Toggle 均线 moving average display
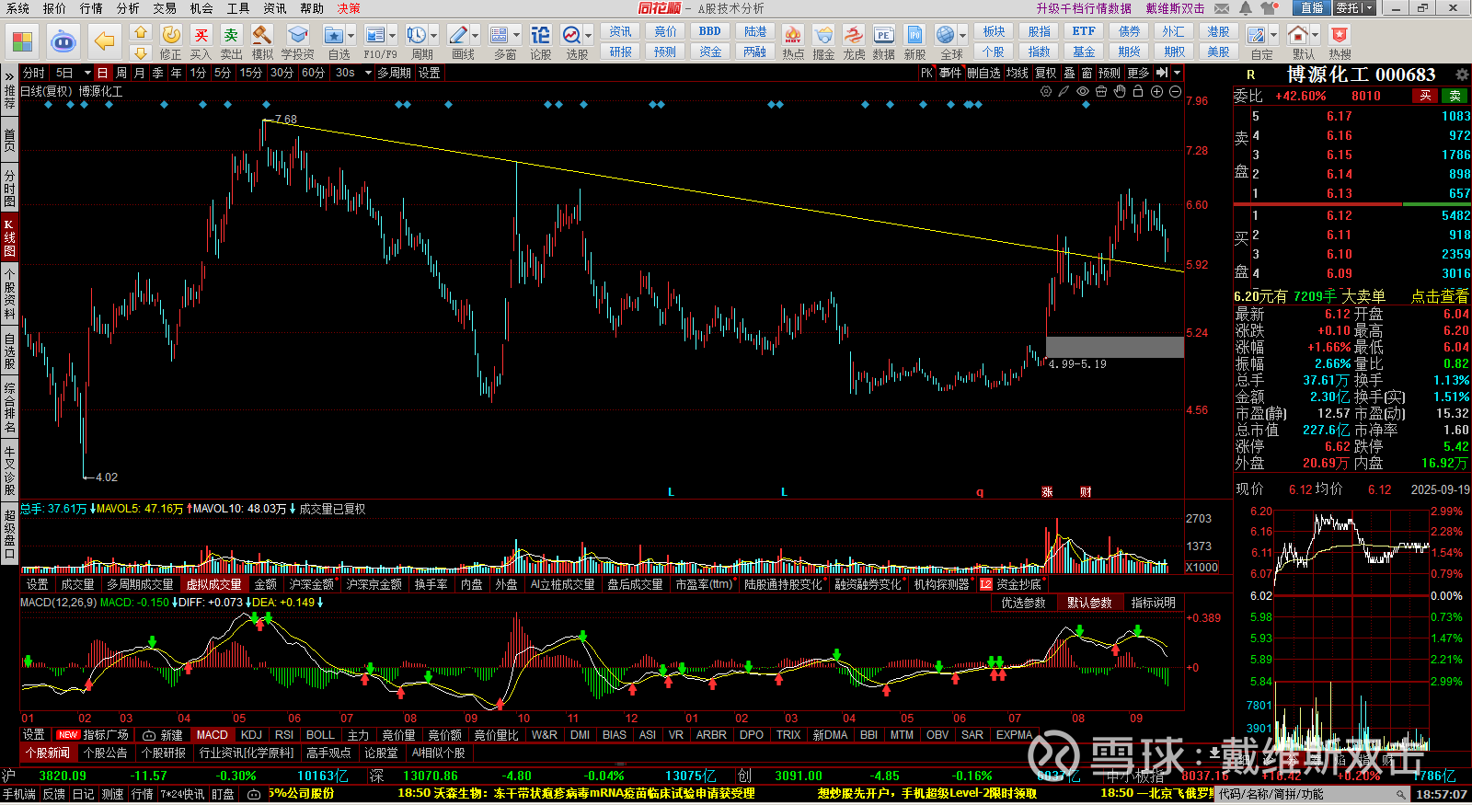 [1017, 73]
